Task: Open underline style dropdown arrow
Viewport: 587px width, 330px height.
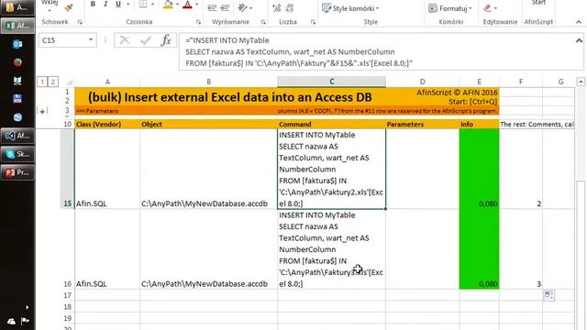Action: click(128, 5)
